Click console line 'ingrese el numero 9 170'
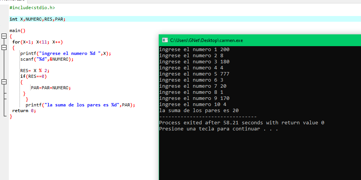Image resolution: width=361 pixels, height=180 pixels. [194, 98]
